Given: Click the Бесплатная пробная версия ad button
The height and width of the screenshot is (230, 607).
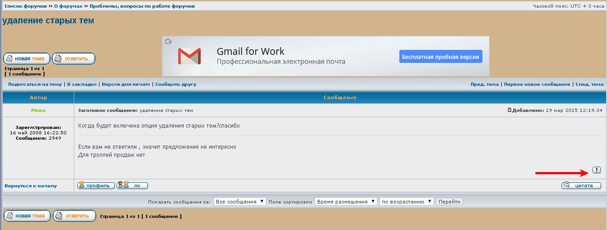Looking at the screenshot, I should pos(441,57).
